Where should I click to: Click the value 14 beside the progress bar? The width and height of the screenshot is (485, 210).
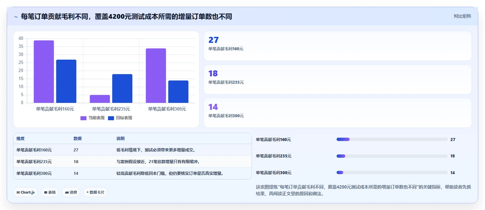(453, 173)
